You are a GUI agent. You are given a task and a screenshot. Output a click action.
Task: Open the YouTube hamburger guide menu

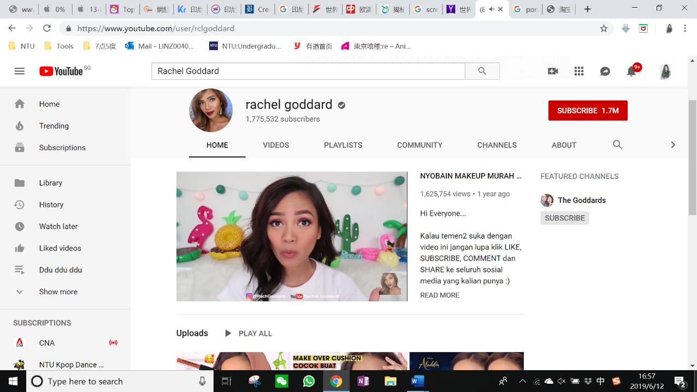[20, 71]
